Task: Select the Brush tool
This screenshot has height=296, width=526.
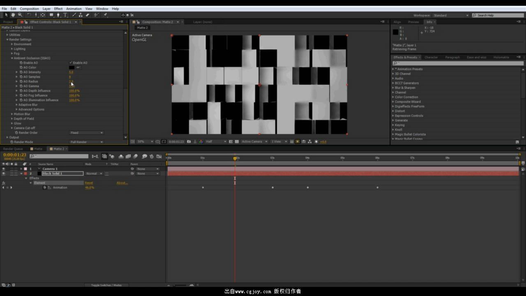Action: (x=74, y=15)
